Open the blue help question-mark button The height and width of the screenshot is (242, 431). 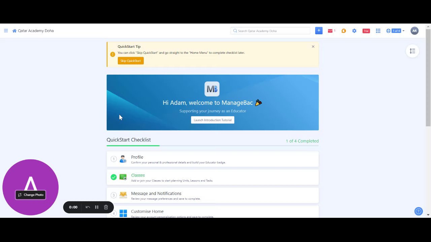click(x=419, y=211)
